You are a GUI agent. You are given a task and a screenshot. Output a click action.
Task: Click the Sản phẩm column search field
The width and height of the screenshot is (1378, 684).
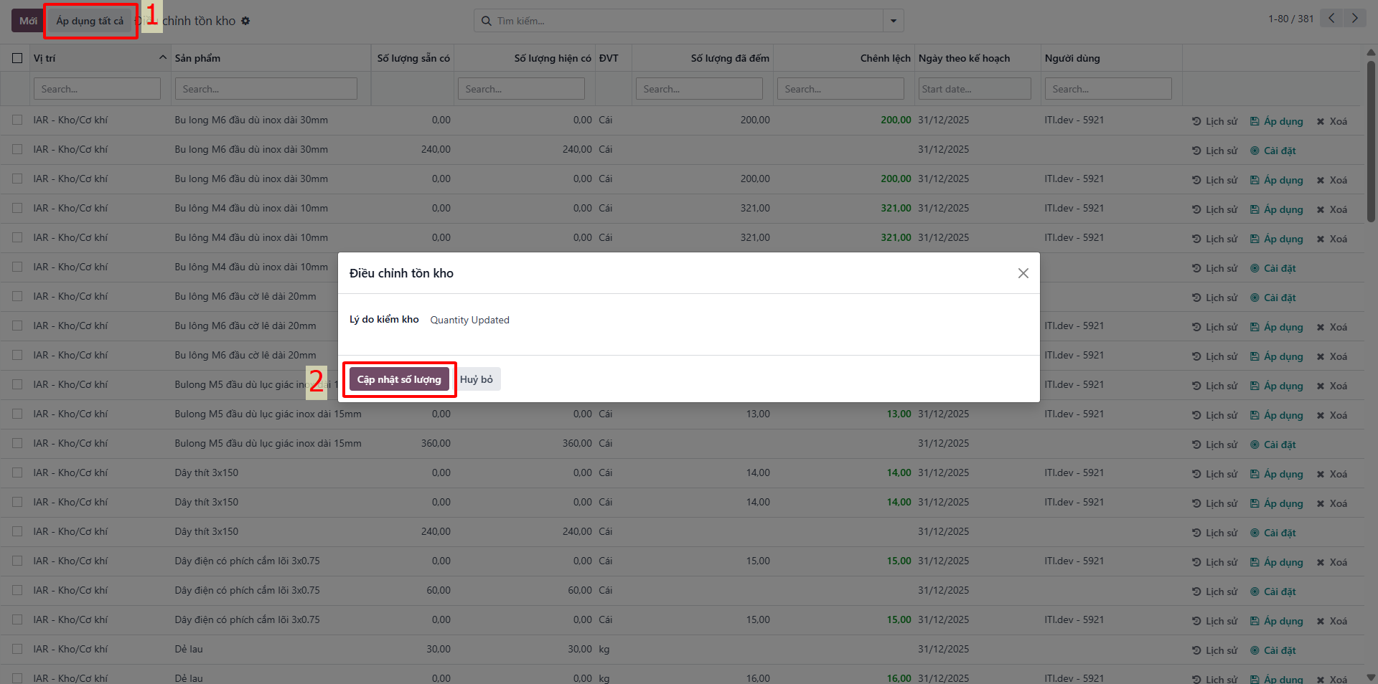266,89
